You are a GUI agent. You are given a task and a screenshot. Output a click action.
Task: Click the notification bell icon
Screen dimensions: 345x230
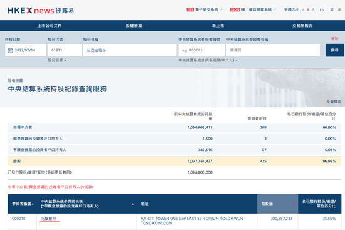pos(339,9)
